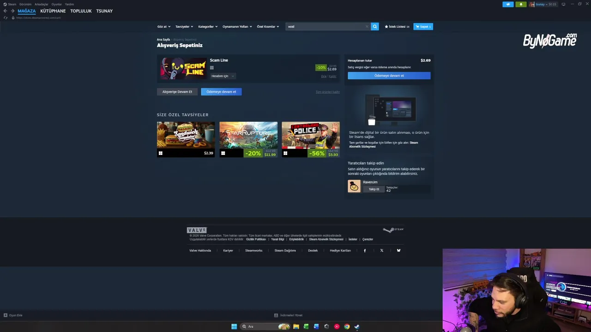This screenshot has height=332, width=591.
Task: Open the 'Destek' footer link
Action: click(313, 250)
